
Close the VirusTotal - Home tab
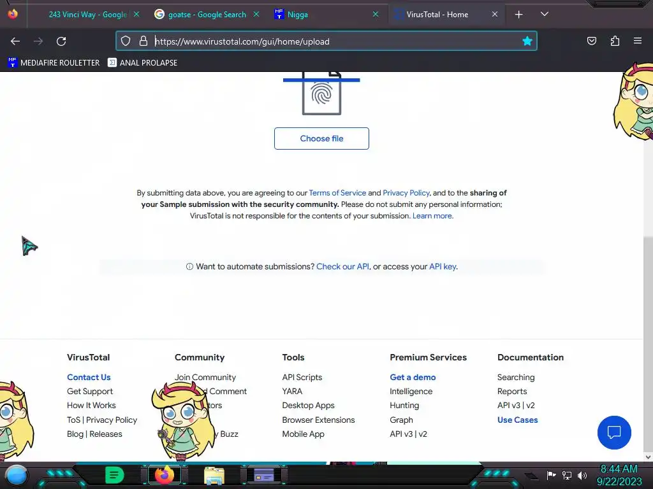(x=495, y=14)
